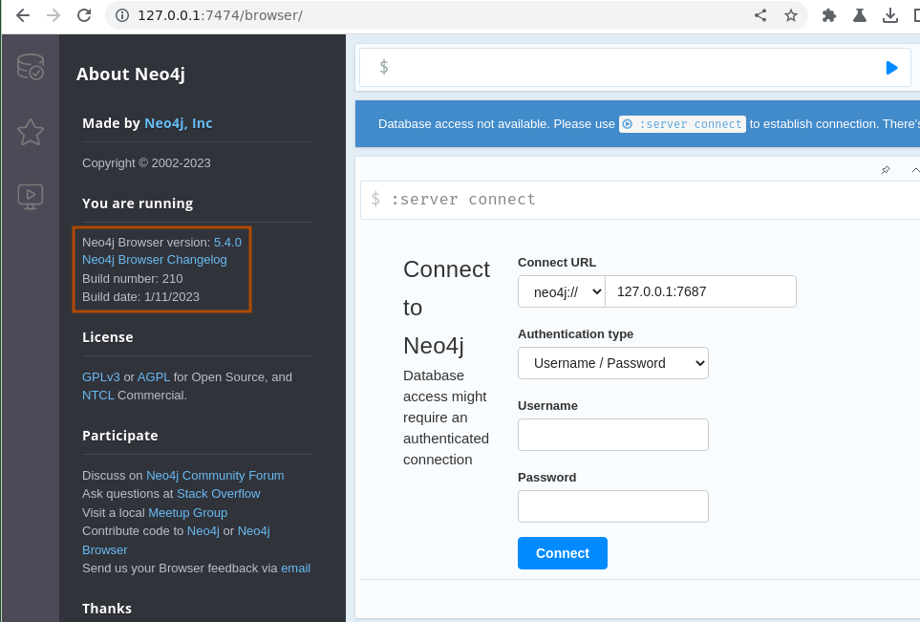Open the Neo4j Browser Changelog link

(x=154, y=260)
